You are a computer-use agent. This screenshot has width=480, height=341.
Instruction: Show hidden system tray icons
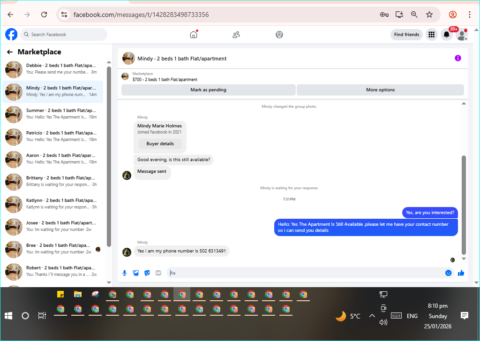point(372,316)
